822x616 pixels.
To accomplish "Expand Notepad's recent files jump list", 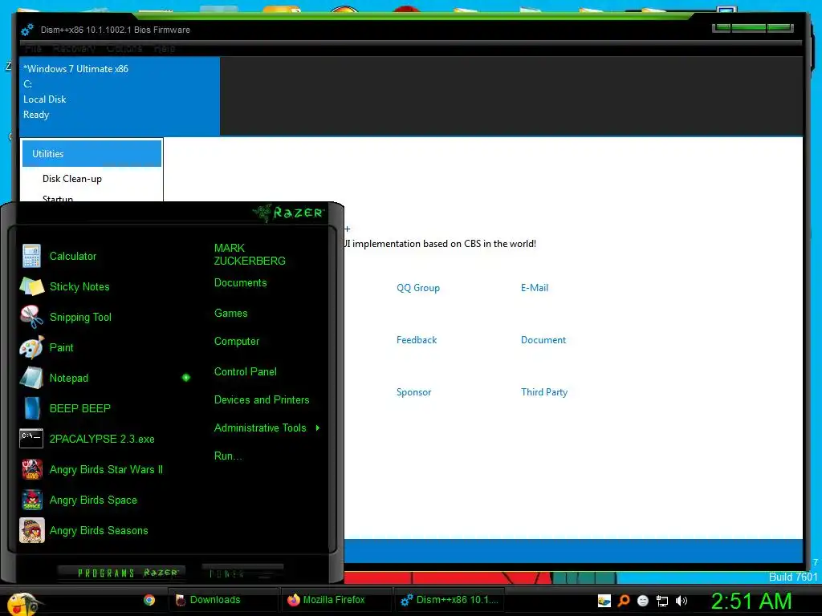I will 186,378.
